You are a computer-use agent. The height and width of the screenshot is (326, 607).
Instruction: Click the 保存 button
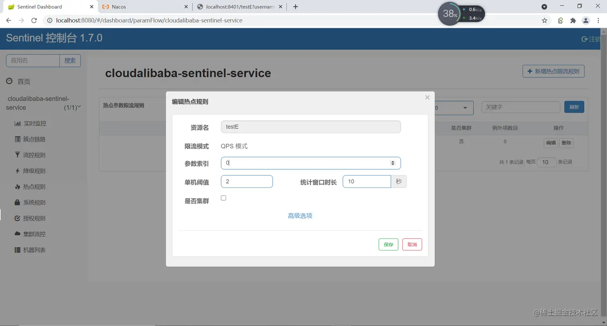(x=388, y=244)
